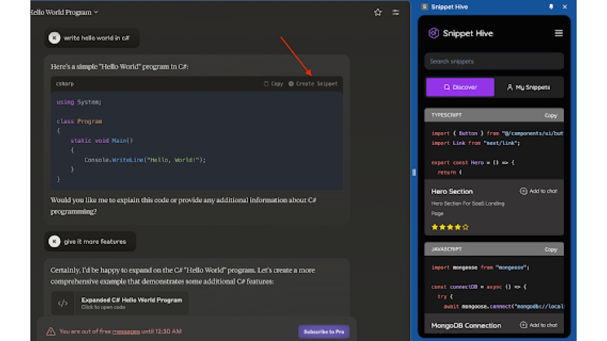
Task: Copy the TypeScript snippet
Action: (x=551, y=116)
